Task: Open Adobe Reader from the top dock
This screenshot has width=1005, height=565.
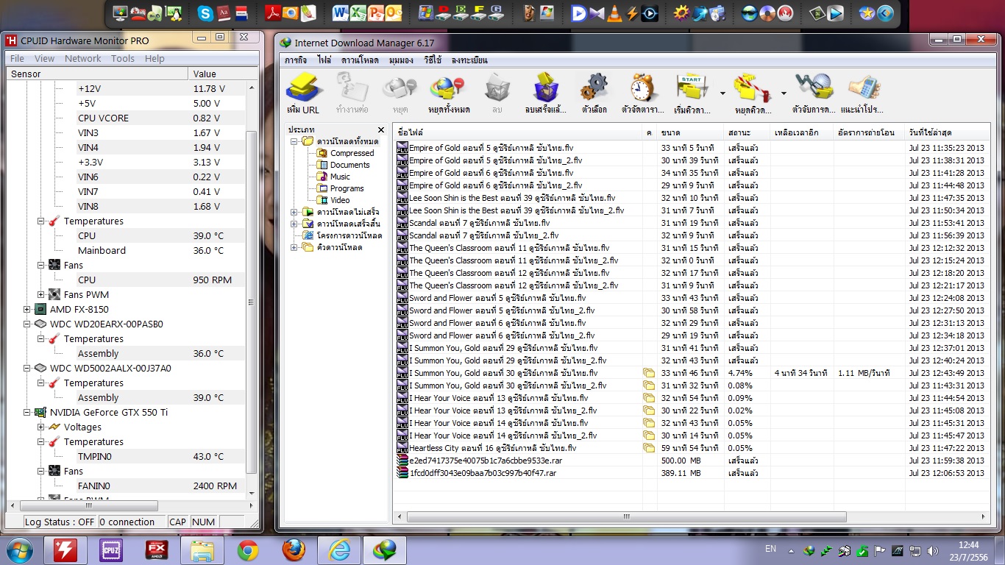Action: click(x=273, y=13)
